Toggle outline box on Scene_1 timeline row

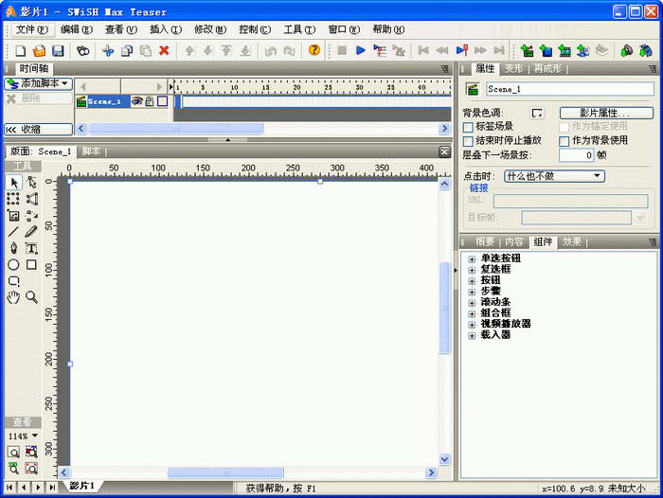[x=162, y=101]
